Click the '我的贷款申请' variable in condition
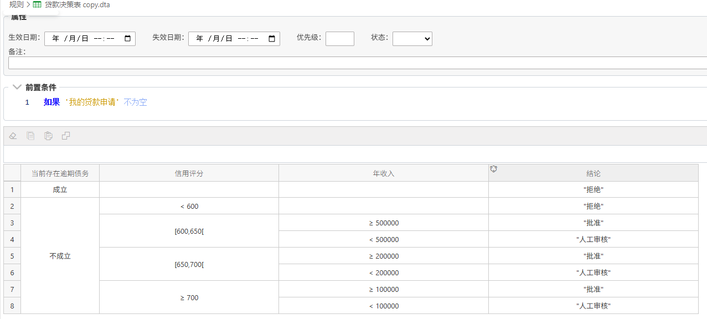This screenshot has height=319, width=707. click(x=92, y=102)
